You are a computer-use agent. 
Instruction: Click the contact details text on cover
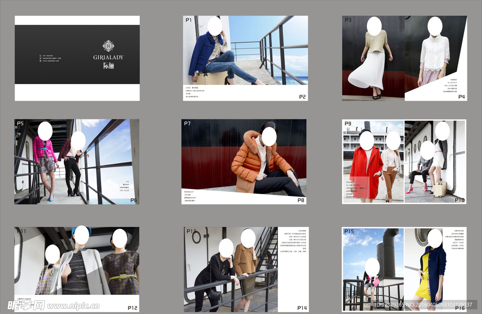pyautogui.click(x=51, y=58)
